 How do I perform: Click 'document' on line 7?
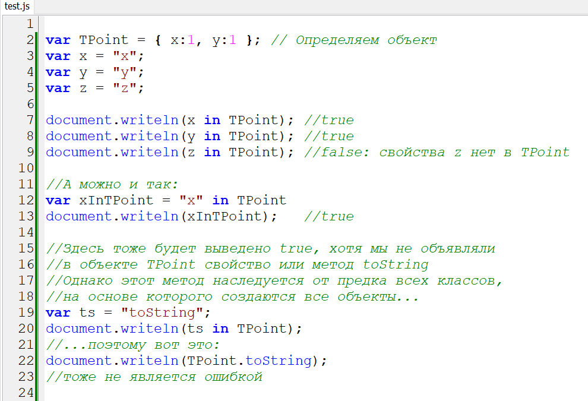79,120
